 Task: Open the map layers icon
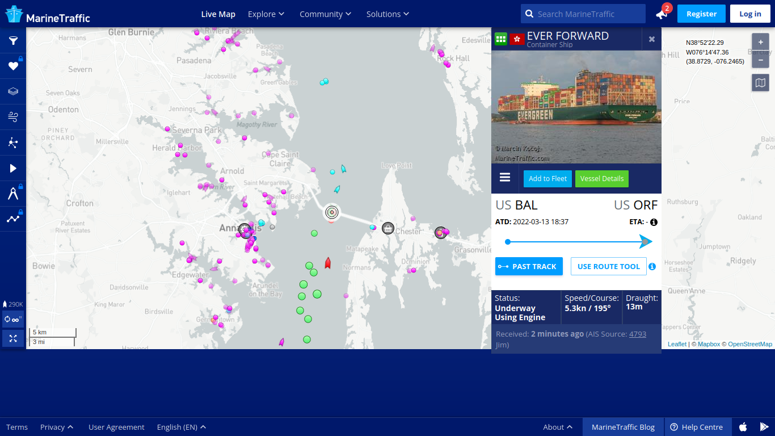tap(13, 91)
